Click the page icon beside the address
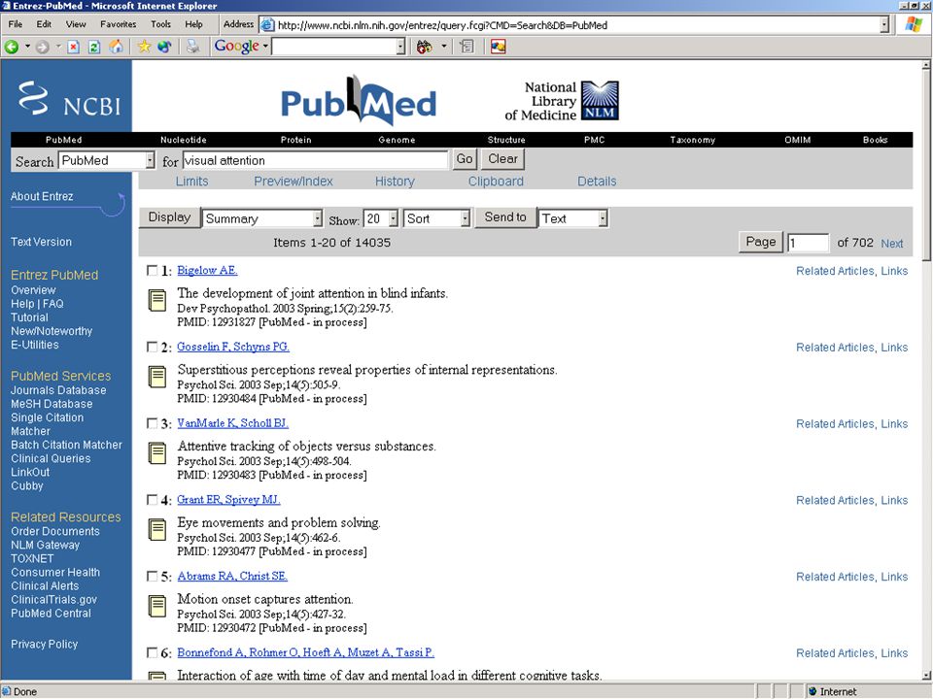The height and width of the screenshot is (699, 933). (267, 25)
